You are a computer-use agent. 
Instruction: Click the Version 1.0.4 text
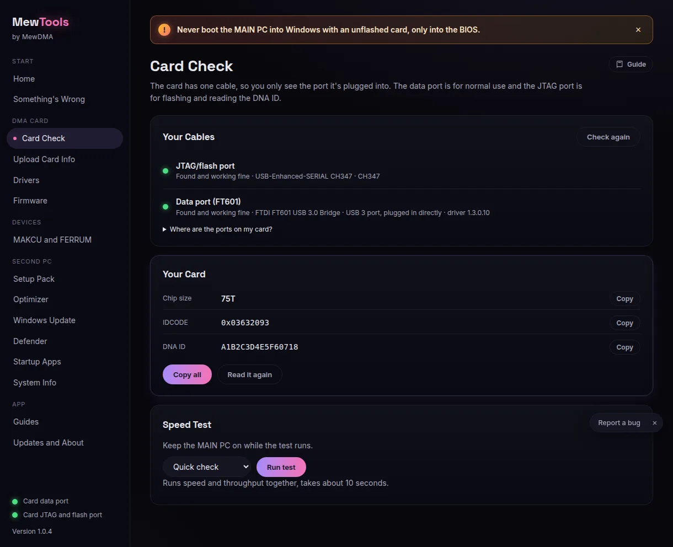pos(32,532)
